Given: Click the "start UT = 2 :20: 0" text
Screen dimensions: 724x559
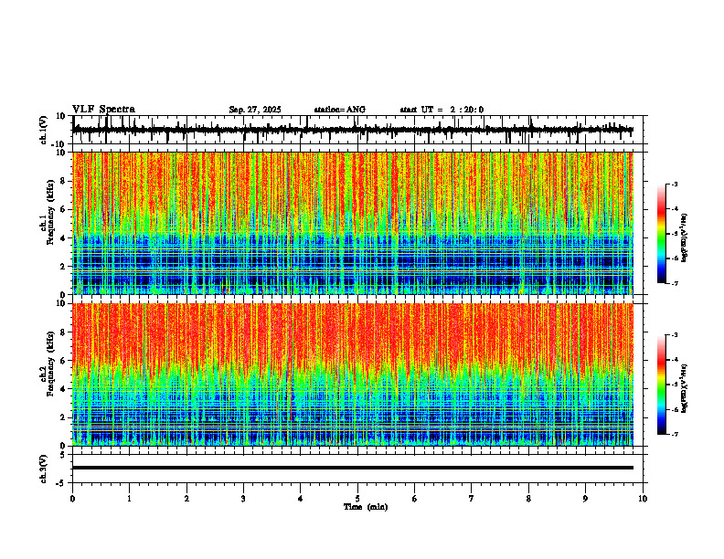Looking at the screenshot, I should point(442,110).
